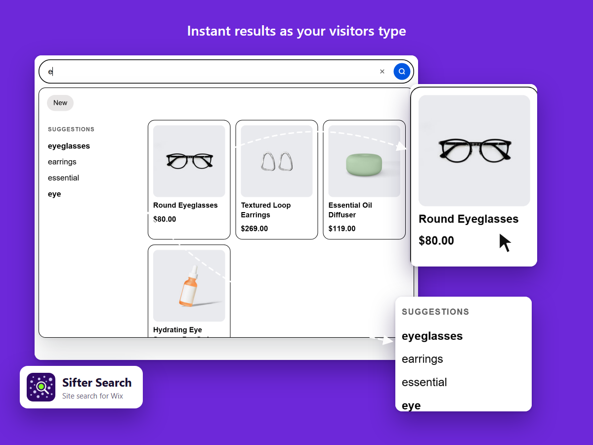Click the Round Eyeglasses title in the results grid
The width and height of the screenshot is (593, 445).
185,205
